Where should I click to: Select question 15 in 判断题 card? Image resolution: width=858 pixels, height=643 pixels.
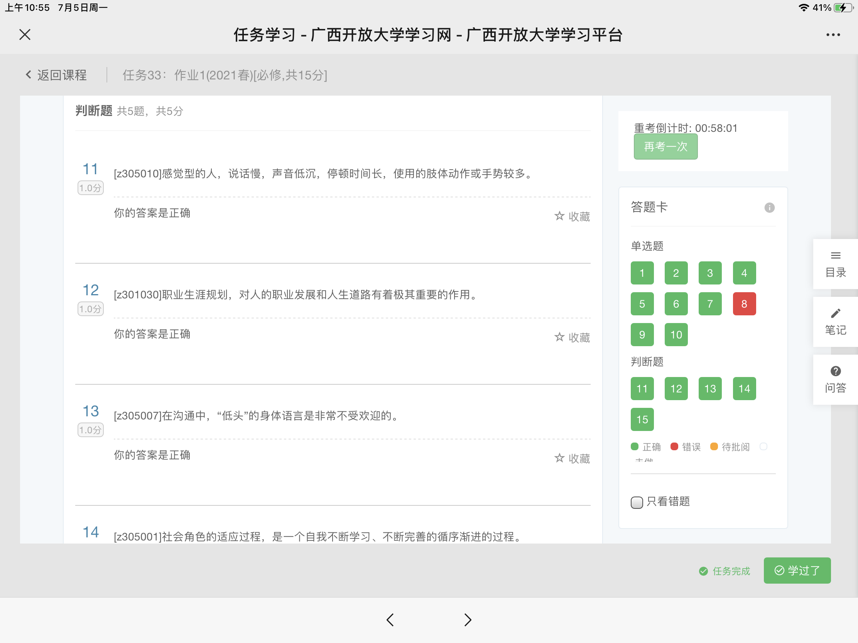(x=642, y=419)
